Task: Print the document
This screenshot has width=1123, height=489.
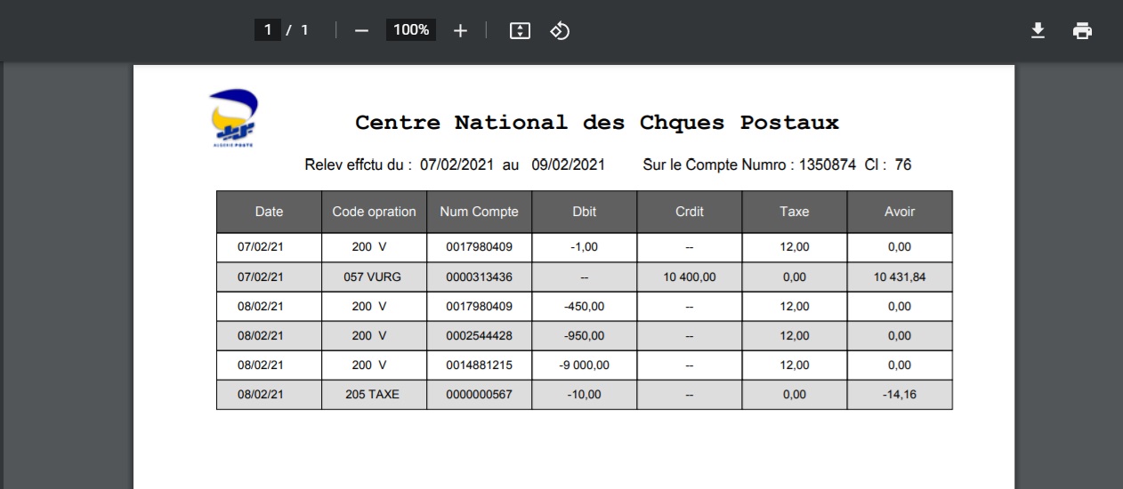Action: pyautogui.click(x=1082, y=30)
